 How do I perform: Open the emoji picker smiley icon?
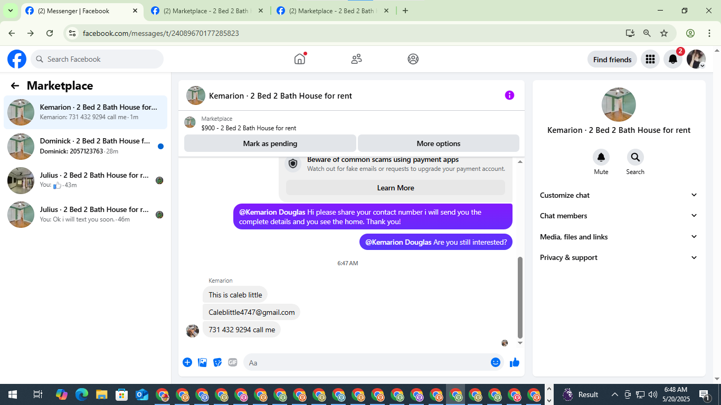[496, 362]
